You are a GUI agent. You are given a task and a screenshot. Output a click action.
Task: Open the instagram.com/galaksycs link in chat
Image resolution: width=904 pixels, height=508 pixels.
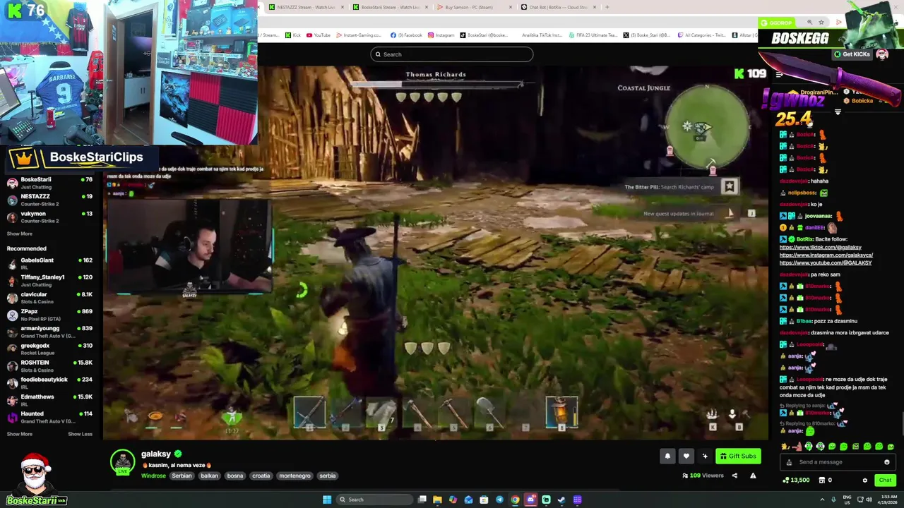coord(826,255)
